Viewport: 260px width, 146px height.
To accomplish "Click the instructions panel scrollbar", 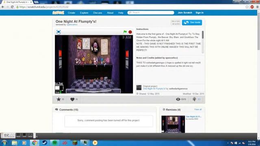I will [x=203, y=35].
